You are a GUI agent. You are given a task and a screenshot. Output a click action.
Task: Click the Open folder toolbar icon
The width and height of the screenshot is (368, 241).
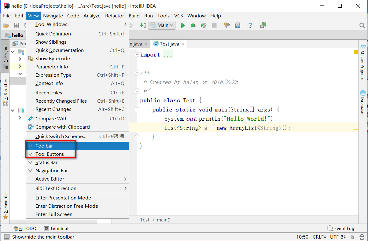[6, 25]
